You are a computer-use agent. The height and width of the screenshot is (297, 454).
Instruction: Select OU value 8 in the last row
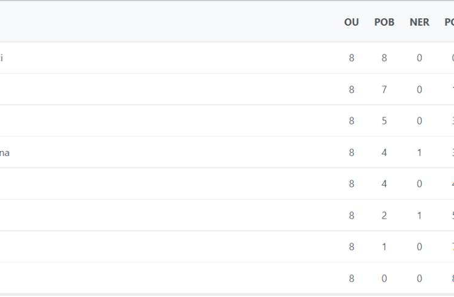351,279
